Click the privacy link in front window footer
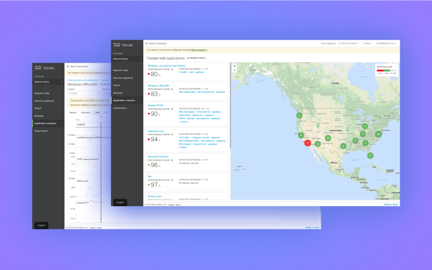Screen dimensions: 432x270 [x=171, y=204]
